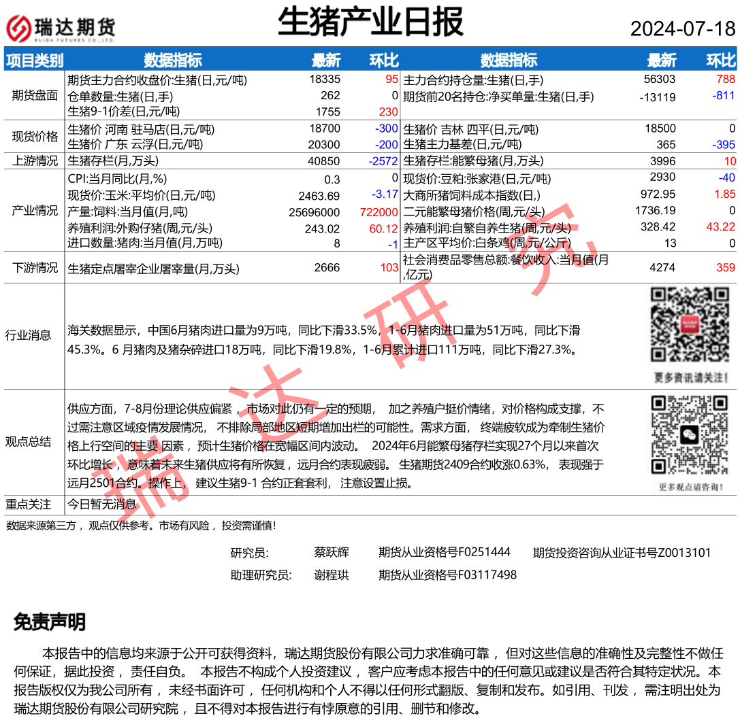Click the 产业情况 category cell
The image size is (740, 718).
coord(34,211)
